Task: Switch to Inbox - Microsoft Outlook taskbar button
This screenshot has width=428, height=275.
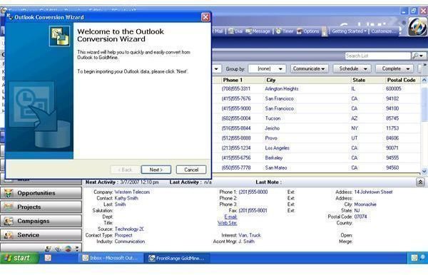Action: click(x=111, y=258)
